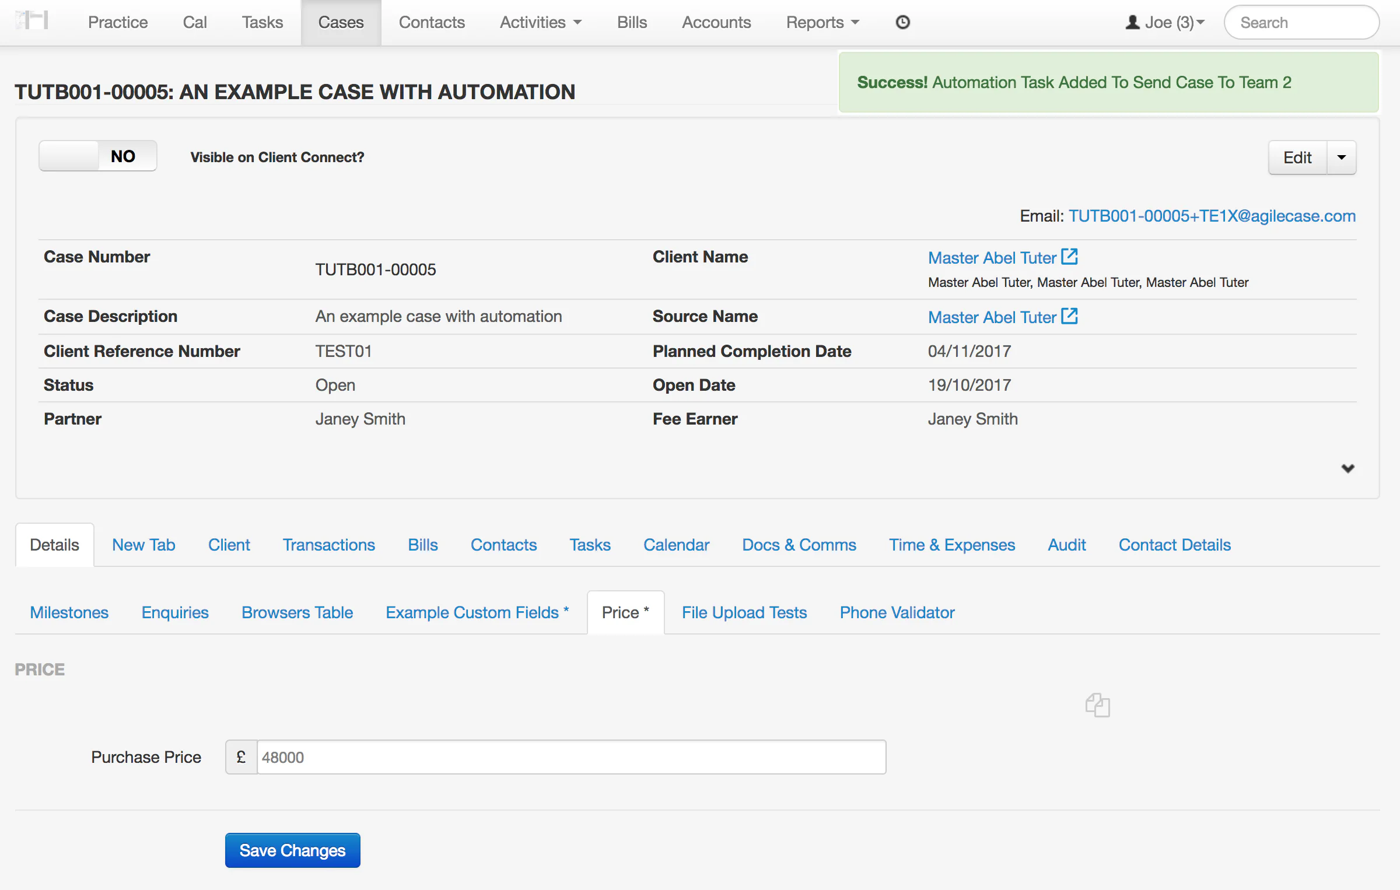Click the user profile icon beside Joe
1400x890 pixels.
pyautogui.click(x=1132, y=22)
